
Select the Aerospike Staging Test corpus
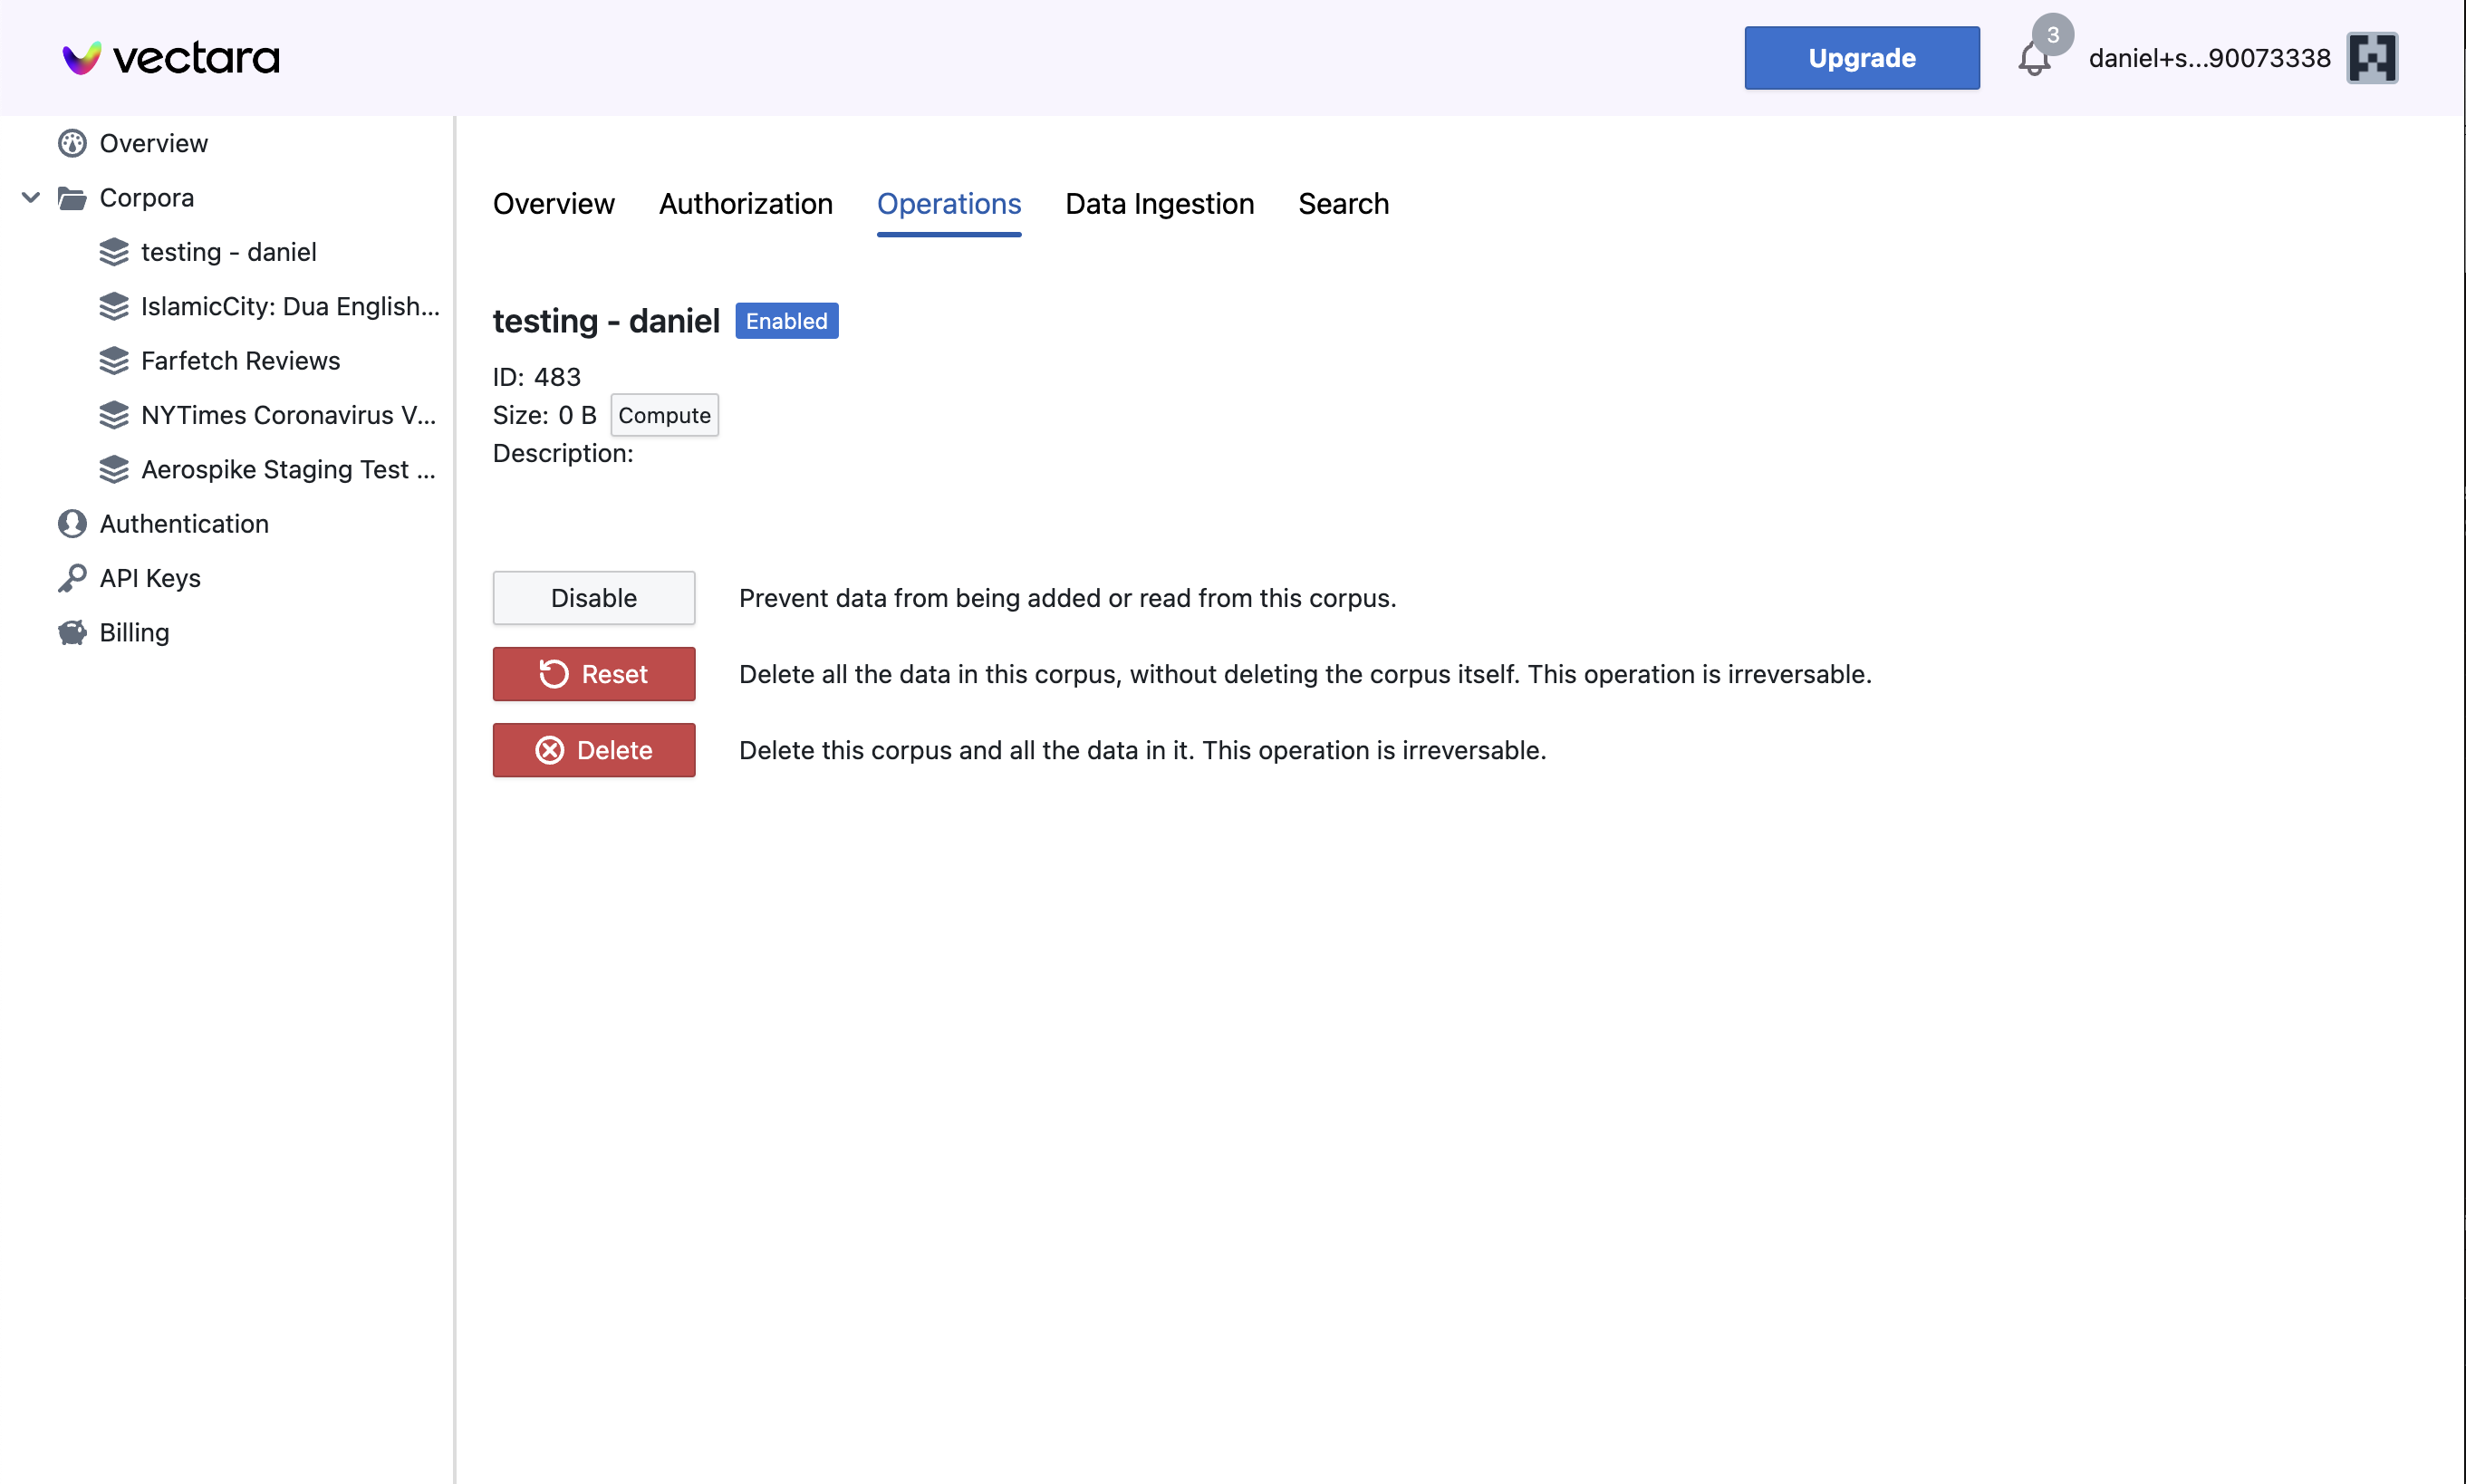coord(289,469)
